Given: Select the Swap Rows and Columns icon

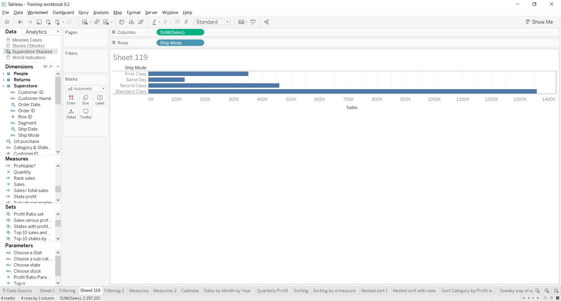Looking at the screenshot, I should [122, 22].
